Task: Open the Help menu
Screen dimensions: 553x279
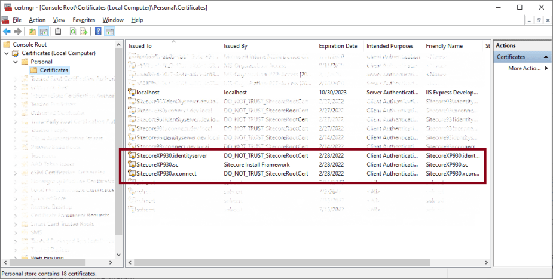Action: 137,20
